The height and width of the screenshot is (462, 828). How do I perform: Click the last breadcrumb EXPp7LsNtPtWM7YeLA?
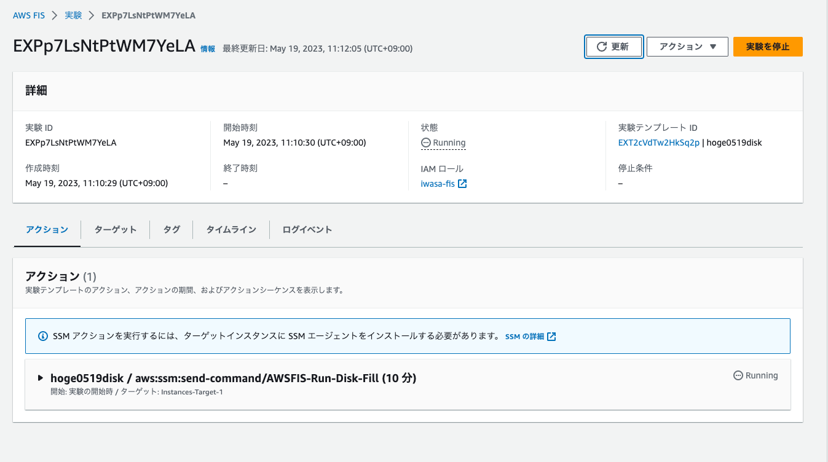149,15
